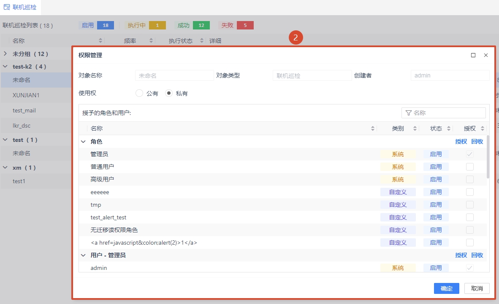Click the 对象类型 input field
Viewport: 499px width, 304px height.
pos(312,75)
